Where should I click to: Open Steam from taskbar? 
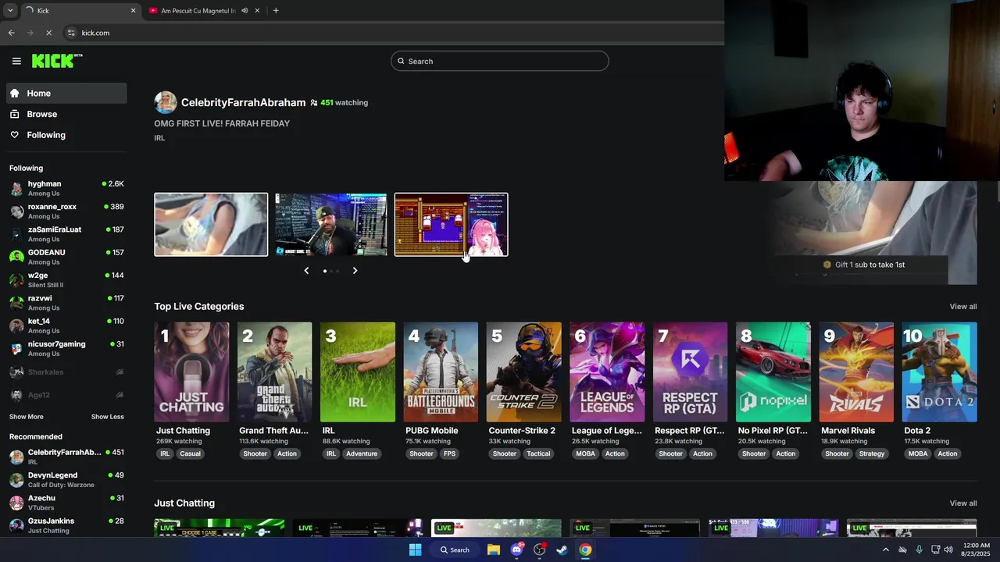coord(562,550)
